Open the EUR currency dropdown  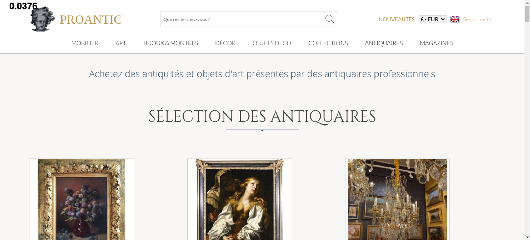432,19
